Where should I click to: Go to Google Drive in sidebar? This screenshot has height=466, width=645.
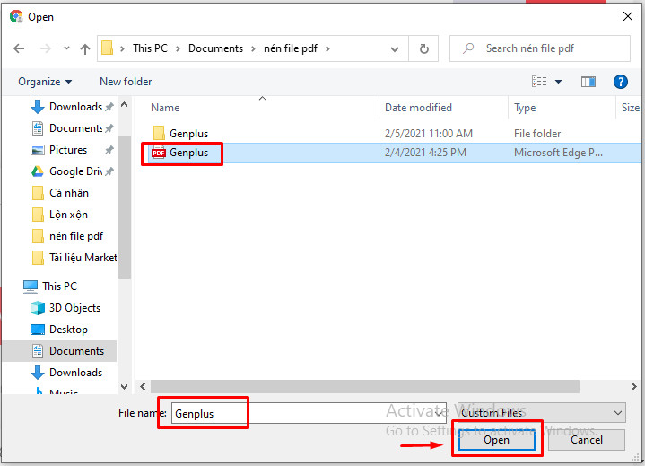coord(75,171)
